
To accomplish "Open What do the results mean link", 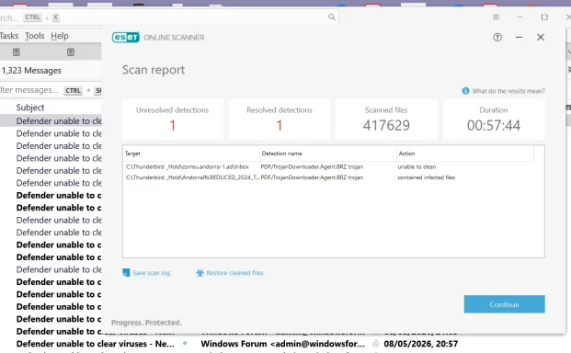I will pyautogui.click(x=508, y=91).
